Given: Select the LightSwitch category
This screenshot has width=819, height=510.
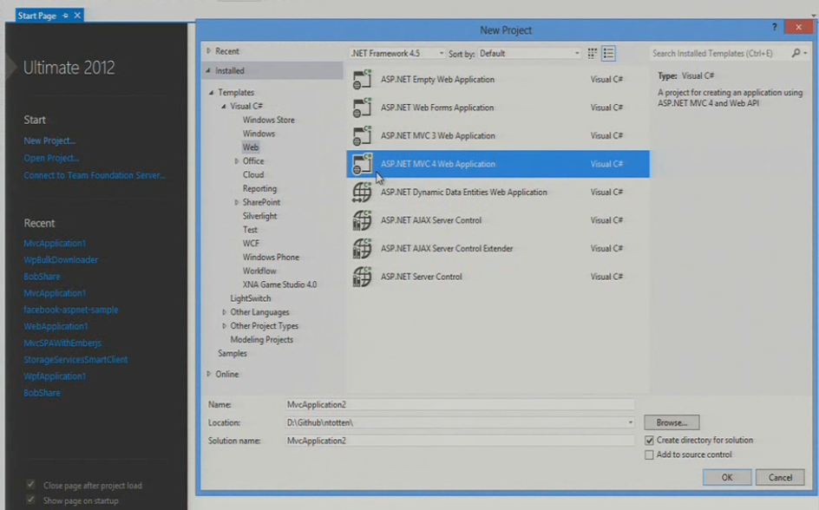Looking at the screenshot, I should coord(250,298).
